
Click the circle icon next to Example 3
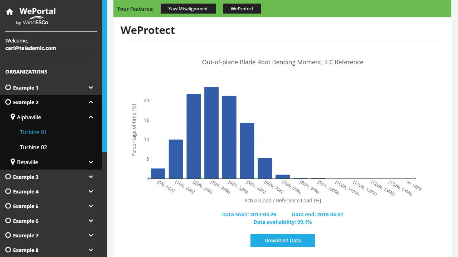click(8, 177)
